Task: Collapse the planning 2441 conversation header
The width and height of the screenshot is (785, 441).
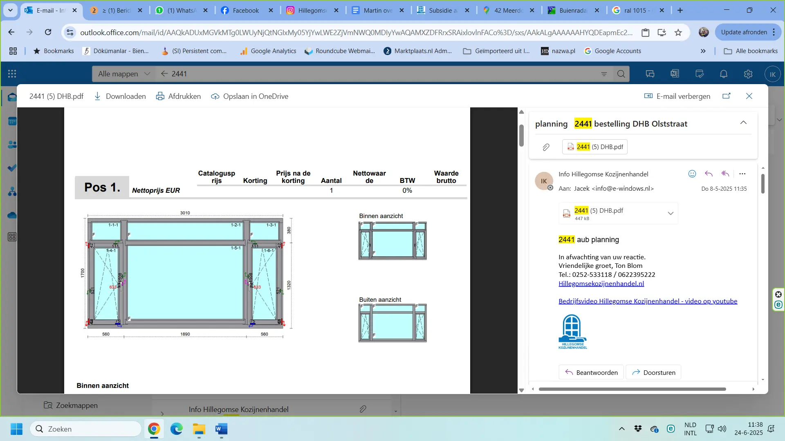Action: (743, 123)
